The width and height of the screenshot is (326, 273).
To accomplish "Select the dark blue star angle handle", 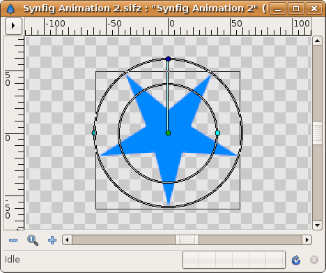I will [x=169, y=59].
